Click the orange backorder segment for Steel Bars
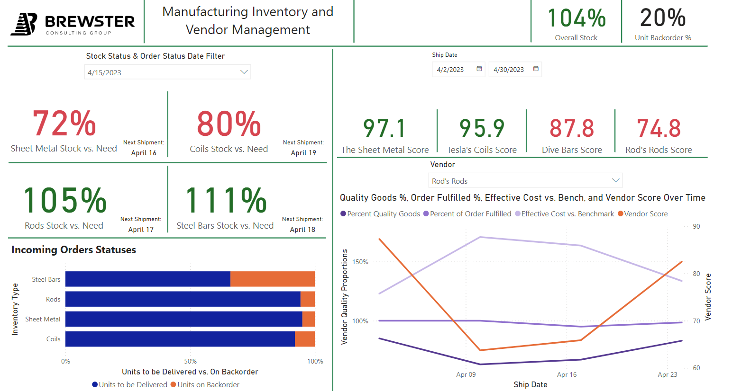This screenshot has width=732, height=391. [272, 279]
